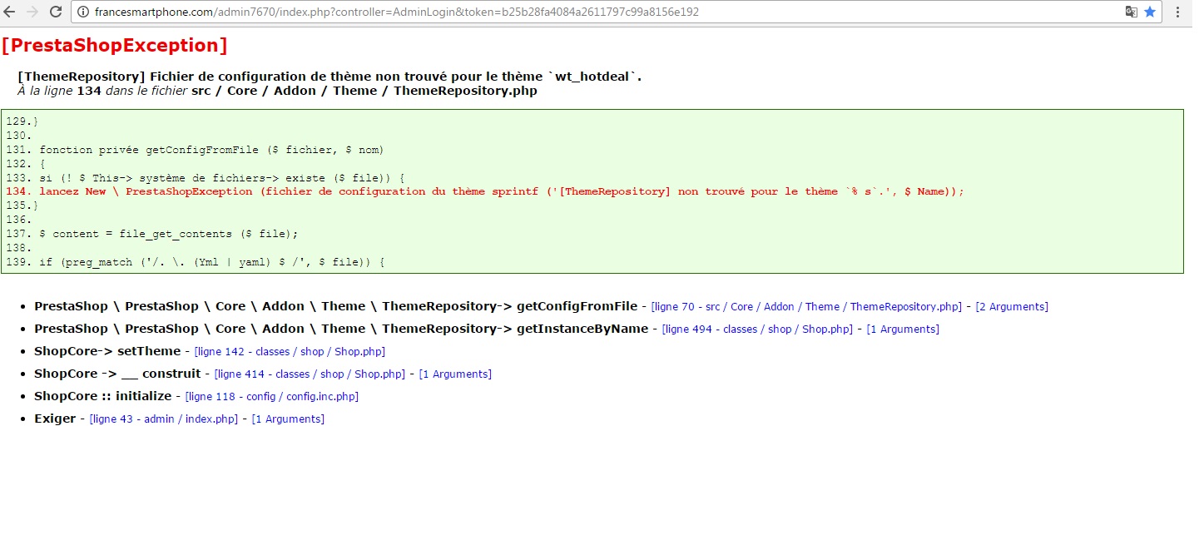The width and height of the screenshot is (1199, 535).
Task: Click the 'Exiger' stack entry
Action: [55, 419]
